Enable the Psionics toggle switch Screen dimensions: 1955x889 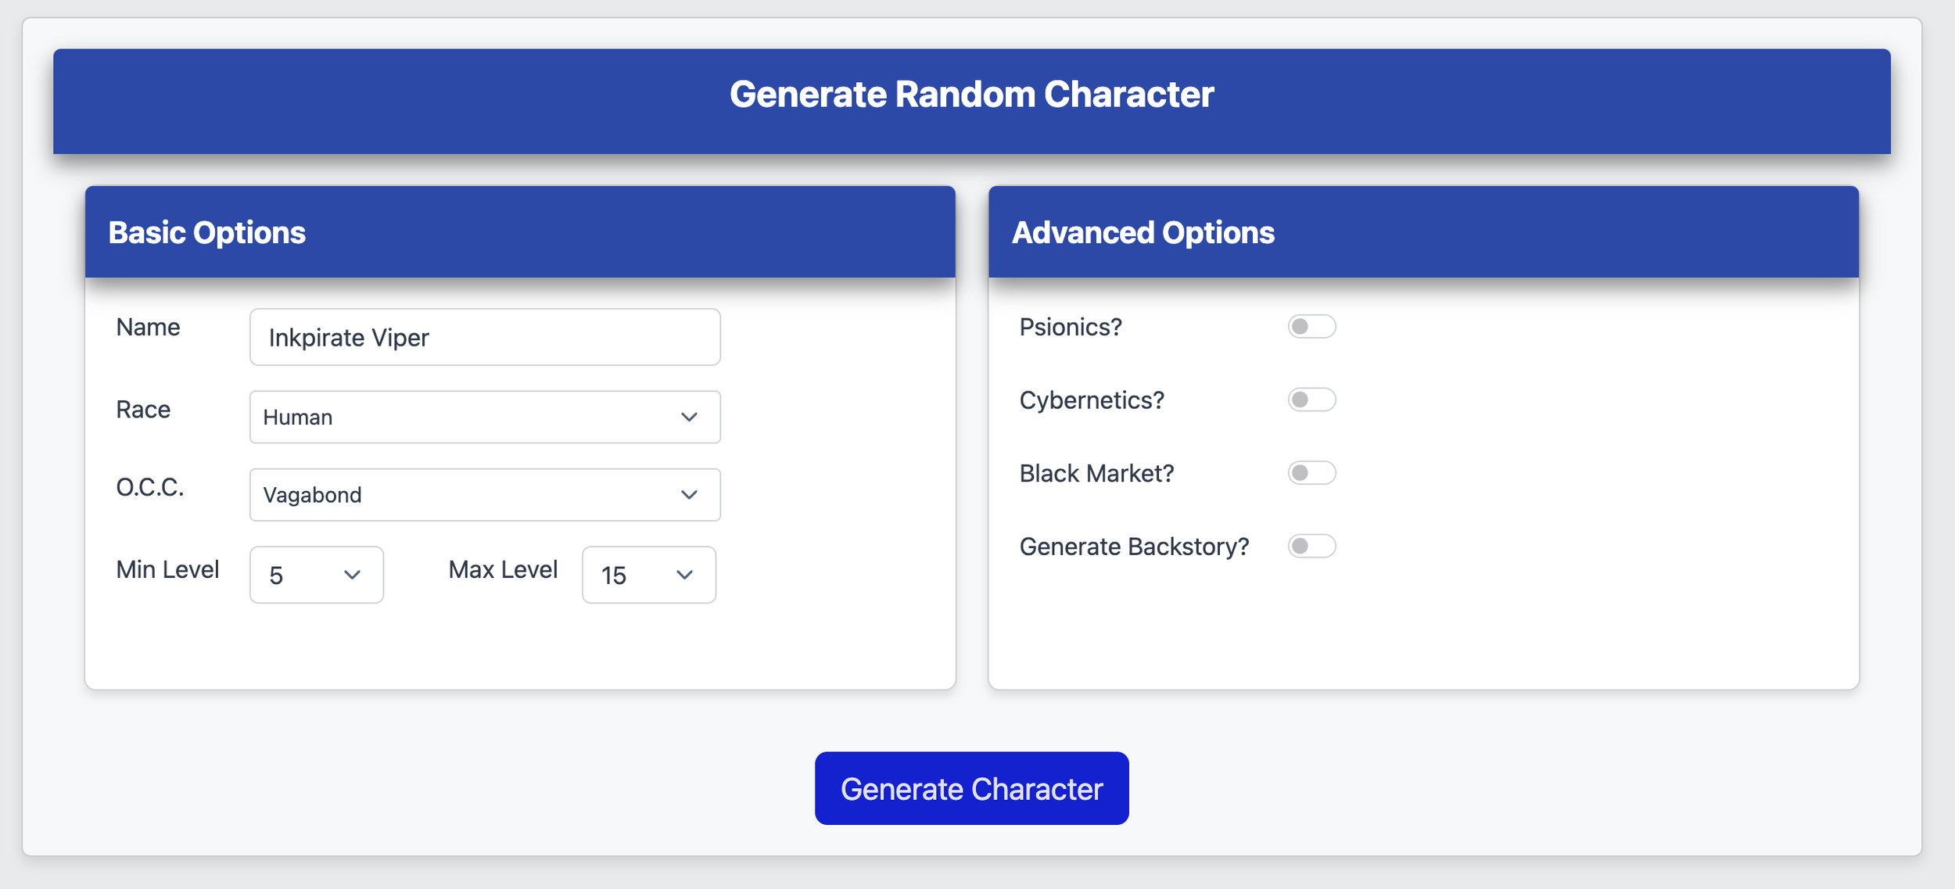click(x=1312, y=326)
